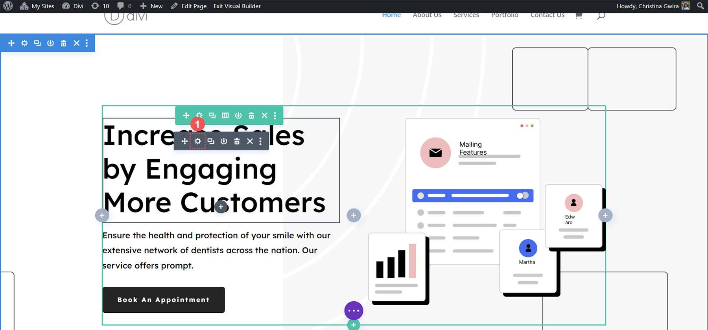Image resolution: width=708 pixels, height=330 pixels.
Task: Open more options in the blue section toolbar
Action: pyautogui.click(x=87, y=43)
